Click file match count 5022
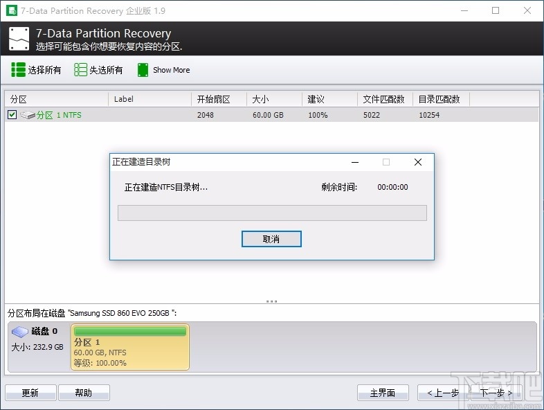The height and width of the screenshot is (410, 544). click(372, 115)
